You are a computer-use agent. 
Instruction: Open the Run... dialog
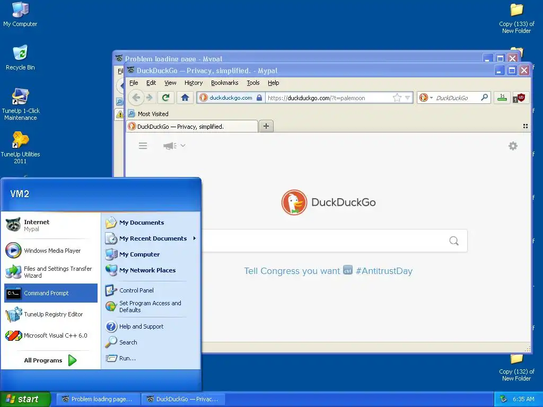pos(151,358)
